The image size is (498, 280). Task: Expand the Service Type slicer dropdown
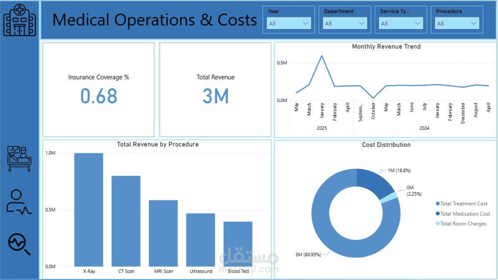point(401,23)
